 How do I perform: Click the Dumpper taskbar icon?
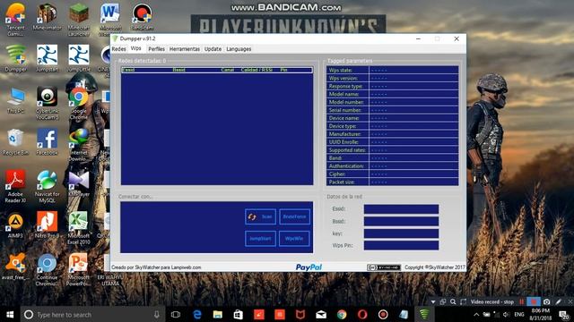pos(424,314)
